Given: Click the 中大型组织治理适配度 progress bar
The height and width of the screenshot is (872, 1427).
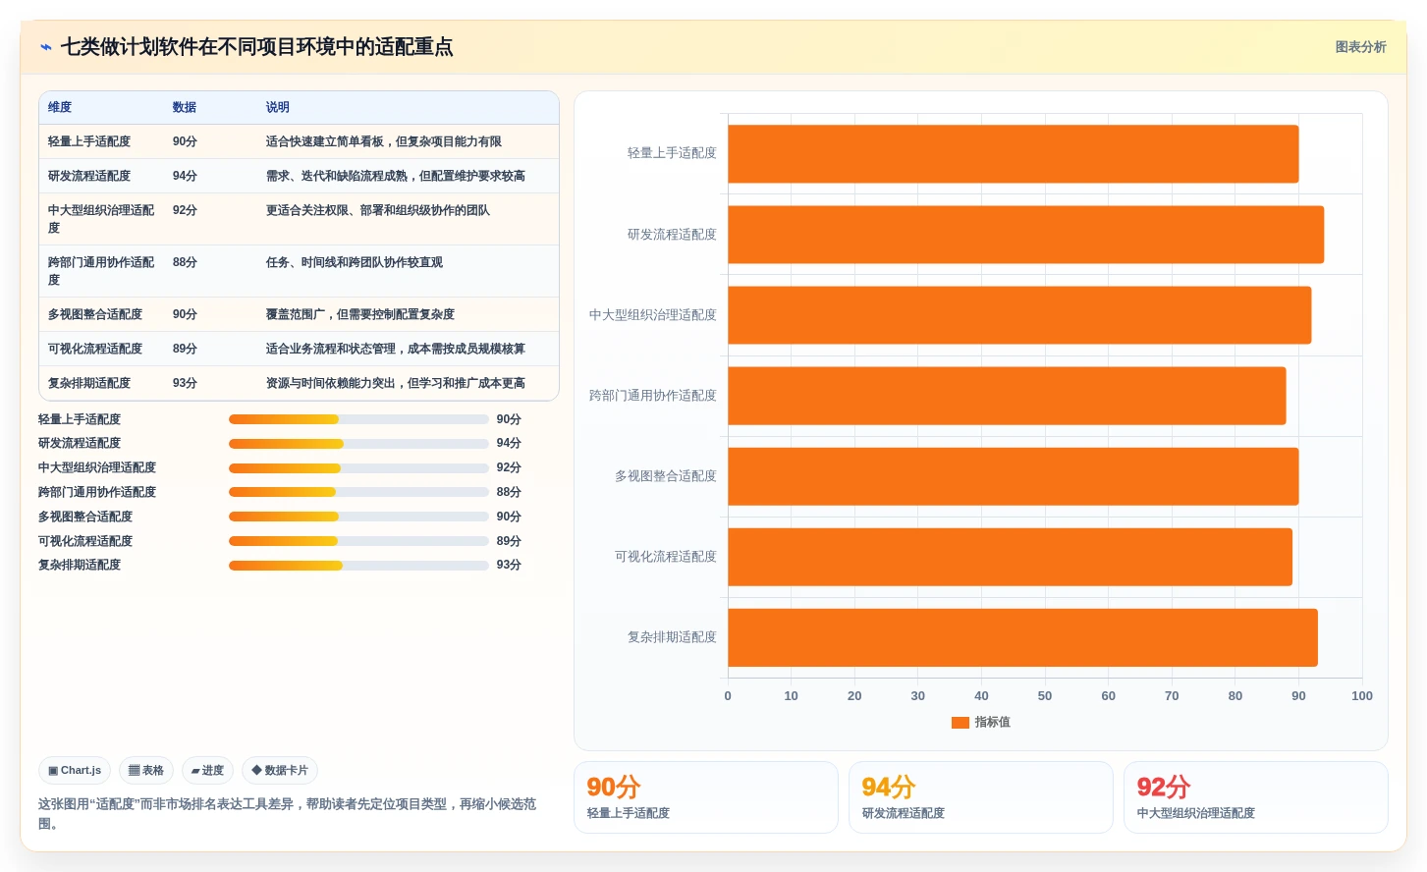Looking at the screenshot, I should [358, 468].
